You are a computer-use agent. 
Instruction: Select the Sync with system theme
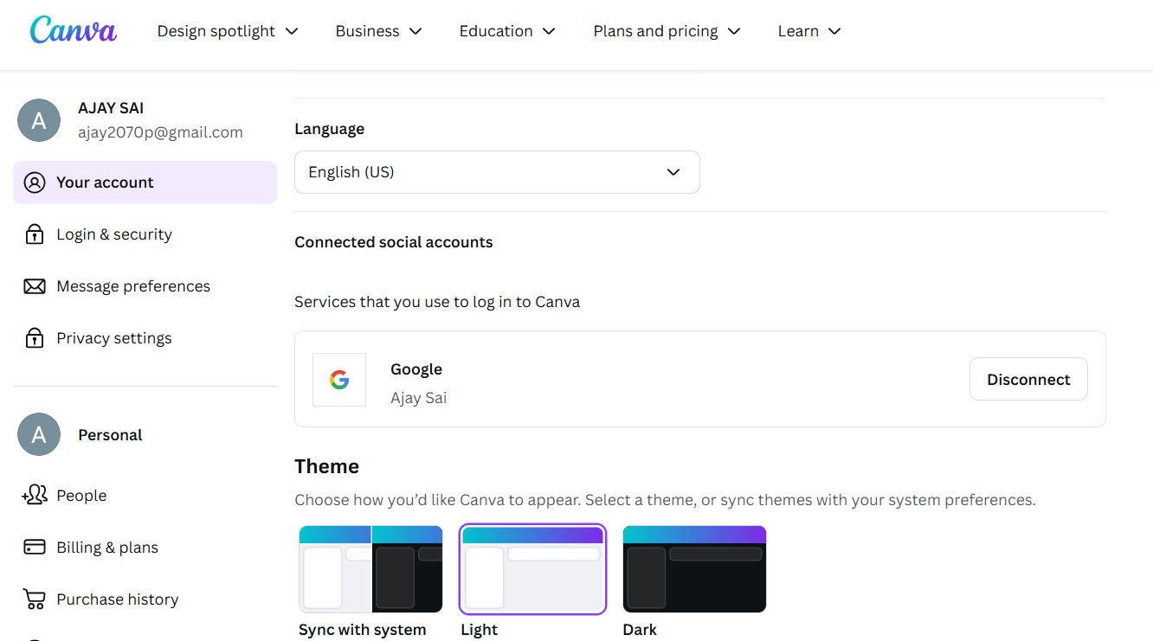[370, 569]
